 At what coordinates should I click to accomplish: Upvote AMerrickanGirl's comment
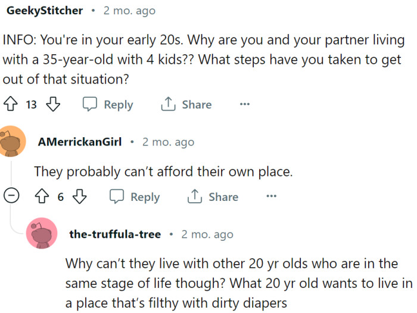coord(43,197)
